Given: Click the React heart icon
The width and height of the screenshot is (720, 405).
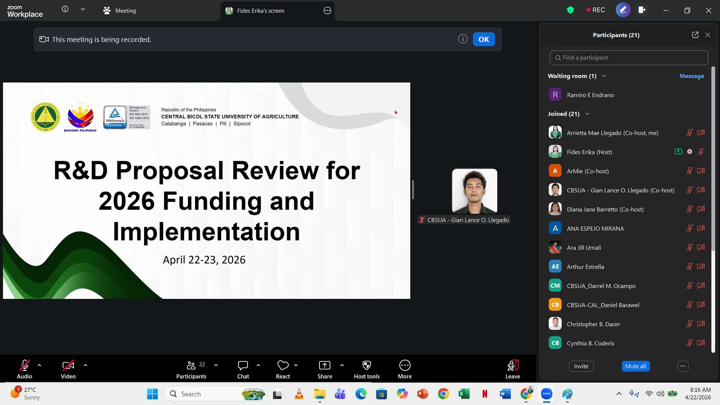Looking at the screenshot, I should click(x=283, y=366).
